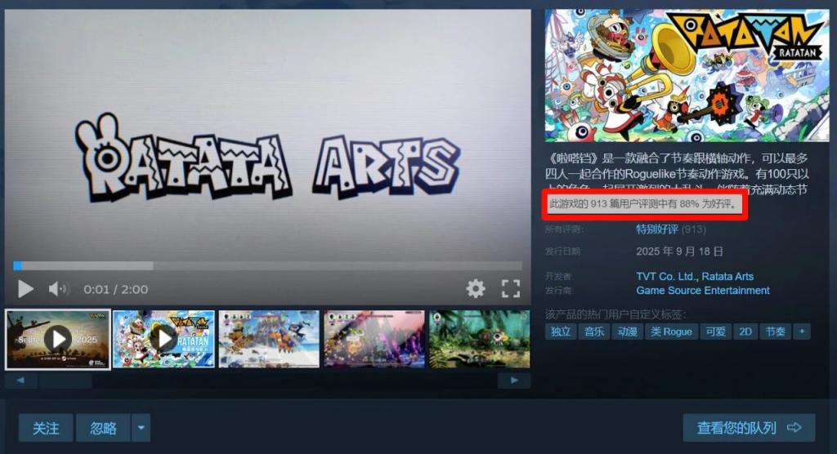
Task: Open video settings gear icon
Action: pyautogui.click(x=475, y=288)
